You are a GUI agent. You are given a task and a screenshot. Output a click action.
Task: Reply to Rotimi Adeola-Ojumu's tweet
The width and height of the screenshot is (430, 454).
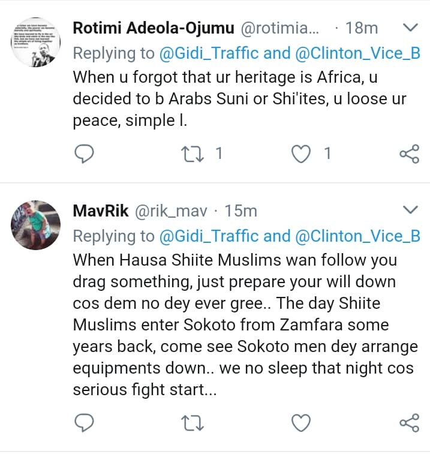click(85, 154)
